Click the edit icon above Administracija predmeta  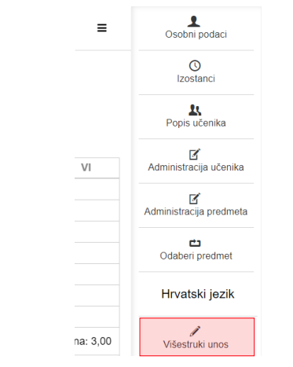pyautogui.click(x=195, y=199)
